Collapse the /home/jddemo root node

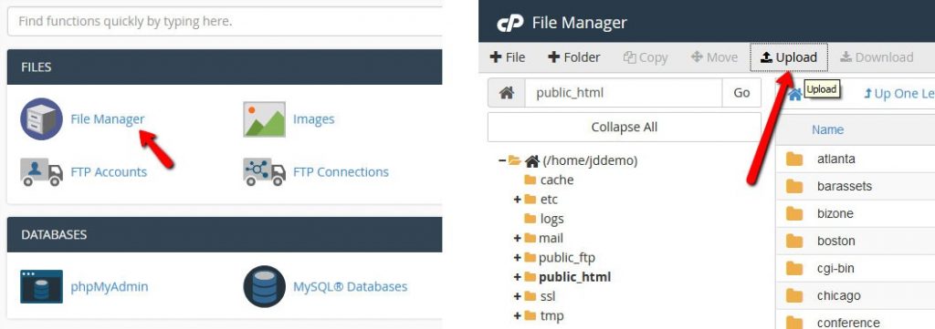pyautogui.click(x=502, y=160)
